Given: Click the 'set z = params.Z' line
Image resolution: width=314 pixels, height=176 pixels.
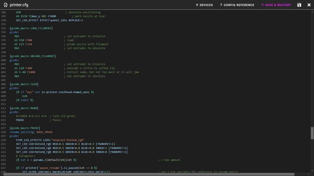Looking at the screenshot, I should 46,160.
